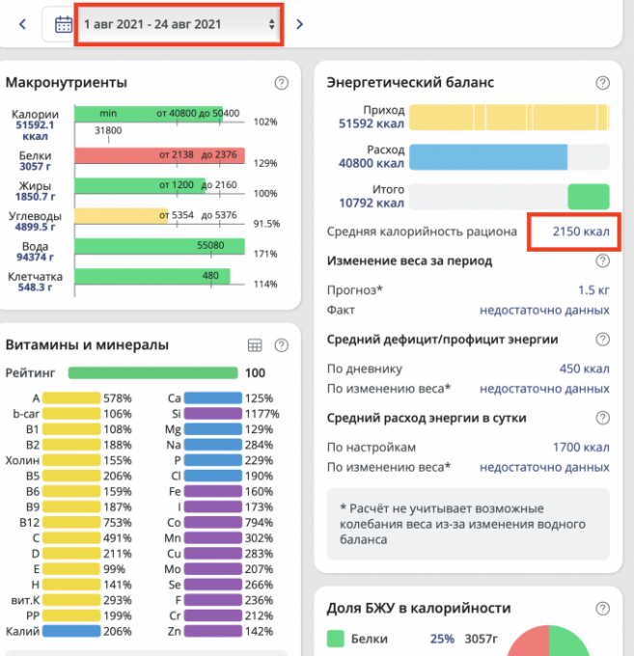Go to next period with right chevron

299,24
